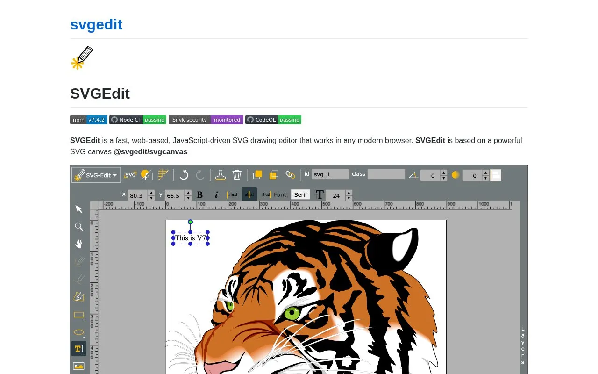Viewport: 598px width, 374px height.
Task: Click the y coordinate field showing 65.5
Action: click(x=178, y=195)
